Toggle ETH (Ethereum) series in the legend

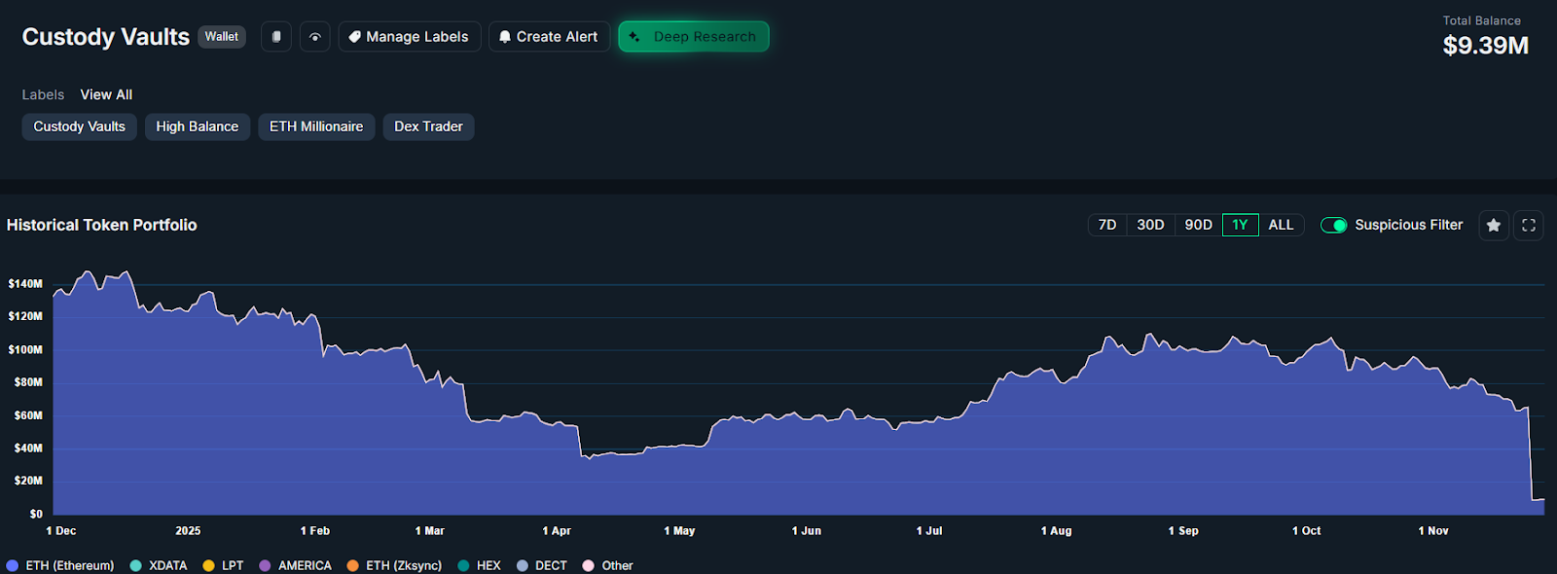pos(60,565)
